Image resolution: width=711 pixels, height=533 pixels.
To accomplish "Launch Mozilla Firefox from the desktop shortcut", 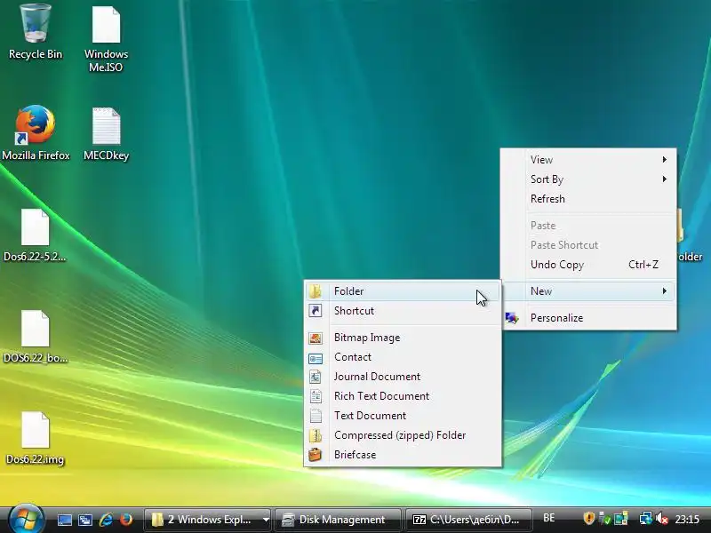I will (36, 132).
